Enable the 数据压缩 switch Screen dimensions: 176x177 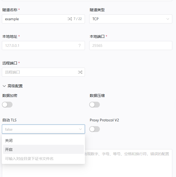point(95,105)
